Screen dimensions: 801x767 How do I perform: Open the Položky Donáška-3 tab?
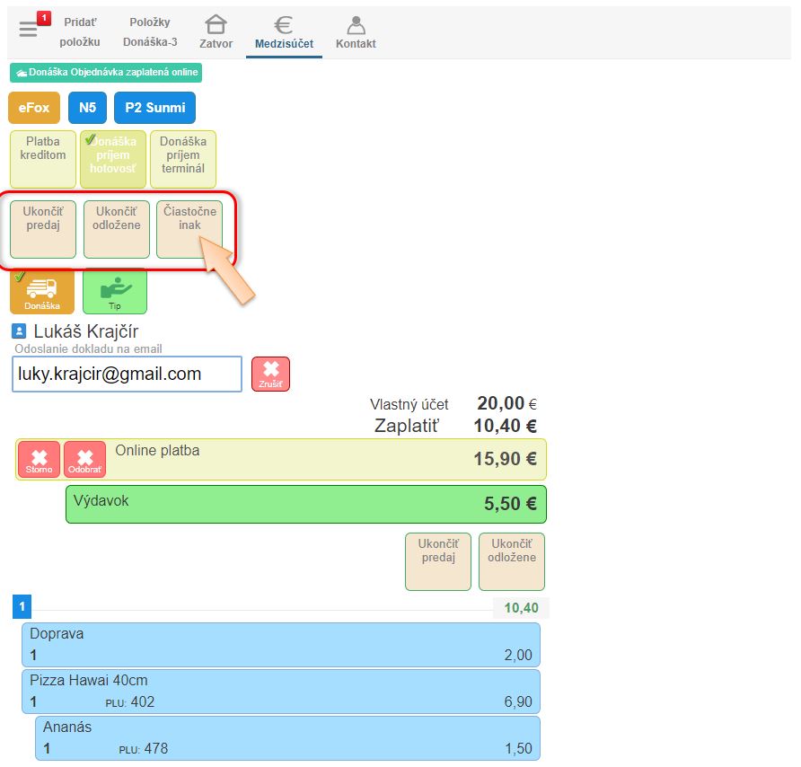coord(150,31)
